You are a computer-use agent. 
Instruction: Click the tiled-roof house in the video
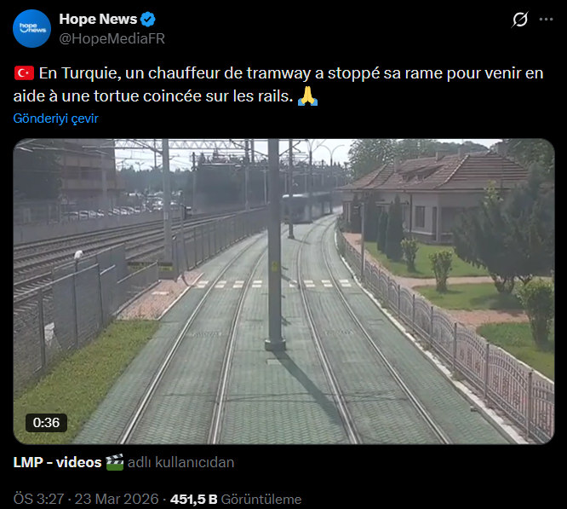436,194
